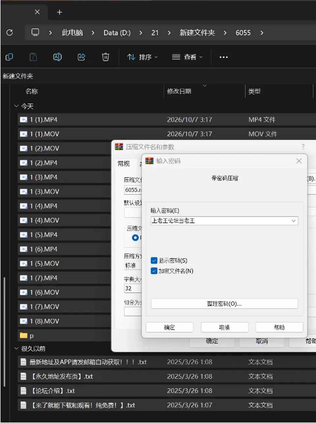
Task: Click the share icon in Explorer toolbar
Action: 81,57
